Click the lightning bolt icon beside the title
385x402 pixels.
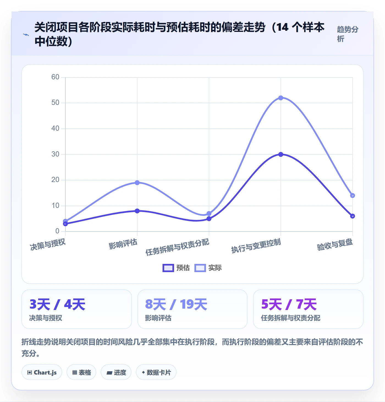tap(26, 35)
